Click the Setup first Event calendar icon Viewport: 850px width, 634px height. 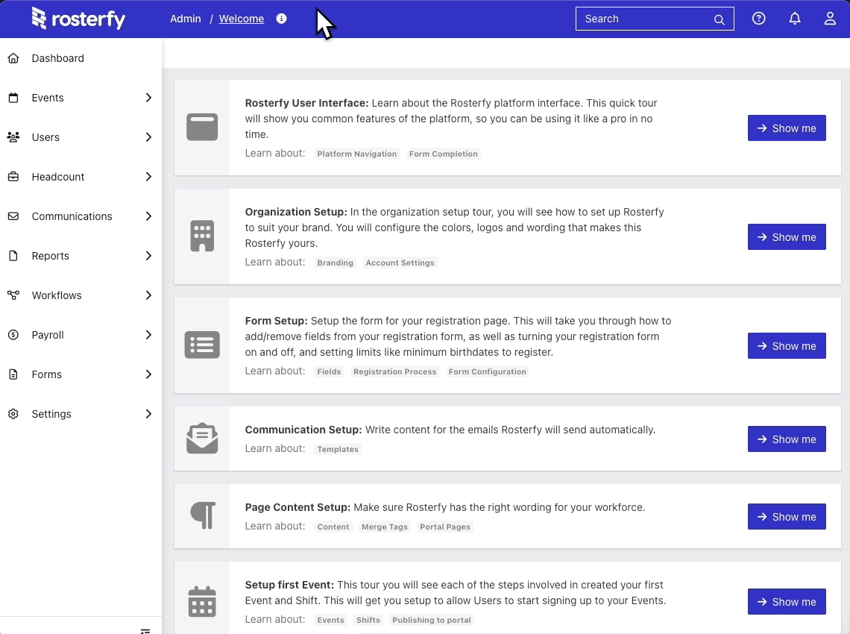pos(202,601)
